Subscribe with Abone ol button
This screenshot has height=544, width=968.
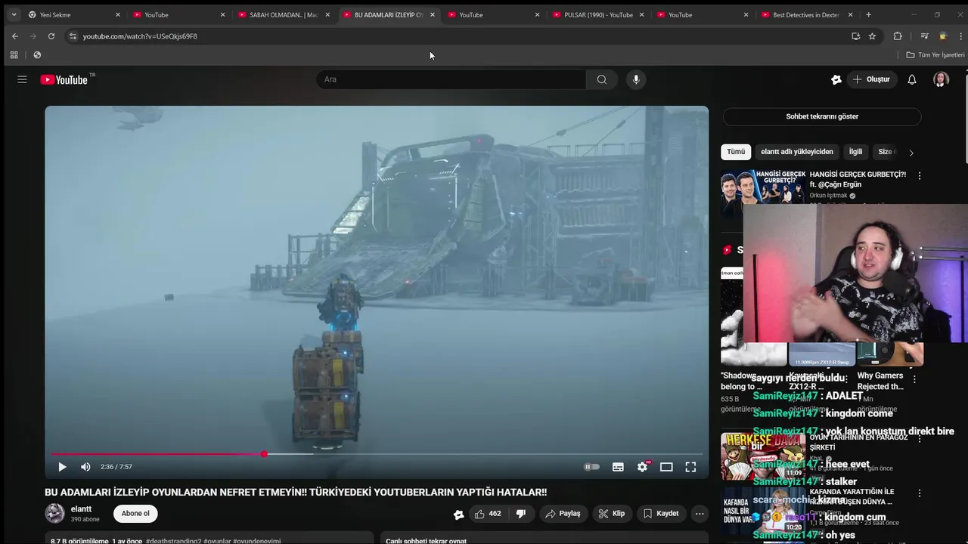point(135,514)
